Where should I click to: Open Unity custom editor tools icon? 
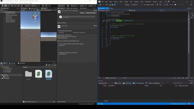click(22, 6)
